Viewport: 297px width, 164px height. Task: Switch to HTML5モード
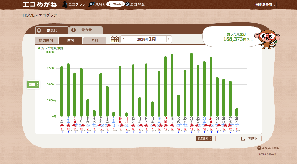click(x=268, y=154)
